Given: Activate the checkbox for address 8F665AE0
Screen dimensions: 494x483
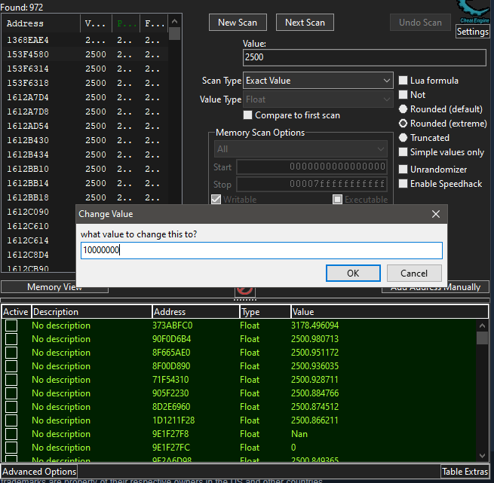Looking at the screenshot, I should pyautogui.click(x=11, y=353).
